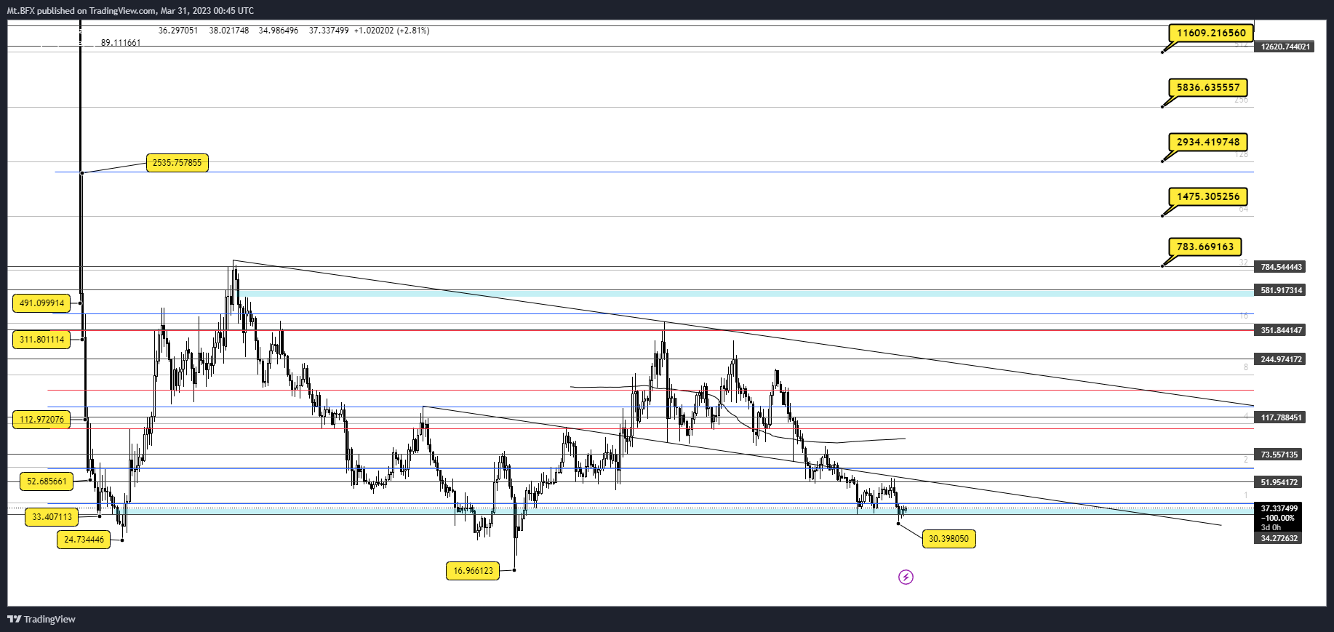Click the 2535.757855 yellow label
The image size is (1334, 632).
pyautogui.click(x=177, y=163)
